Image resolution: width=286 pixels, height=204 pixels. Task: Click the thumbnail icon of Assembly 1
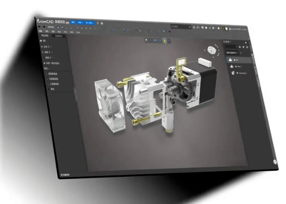pos(233,73)
